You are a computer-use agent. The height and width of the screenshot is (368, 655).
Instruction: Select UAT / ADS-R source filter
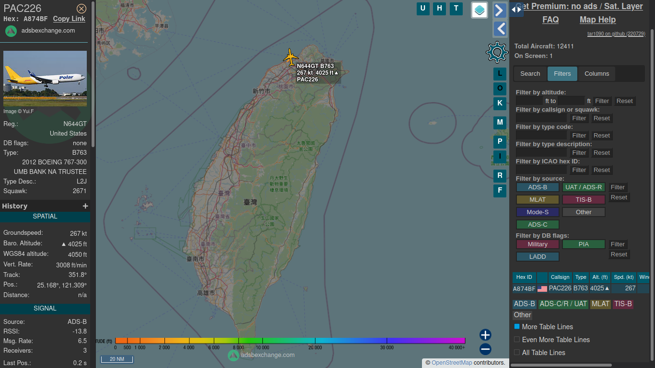(584, 187)
